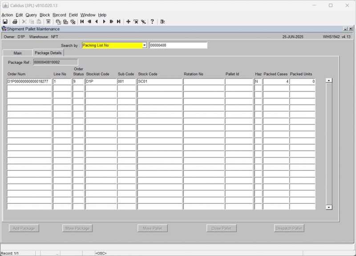The height and width of the screenshot is (256, 356).
Task: Click the Despatch Pallet button
Action: point(289,228)
